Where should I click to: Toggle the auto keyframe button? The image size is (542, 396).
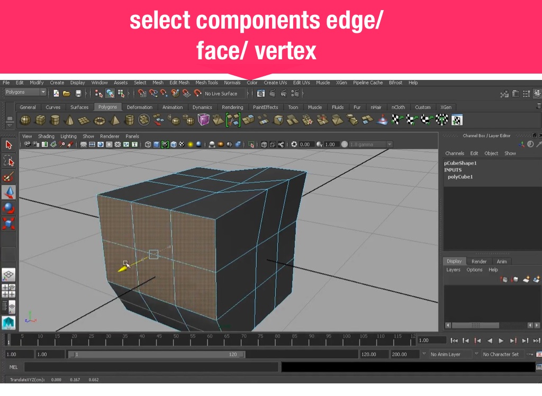tap(530, 354)
